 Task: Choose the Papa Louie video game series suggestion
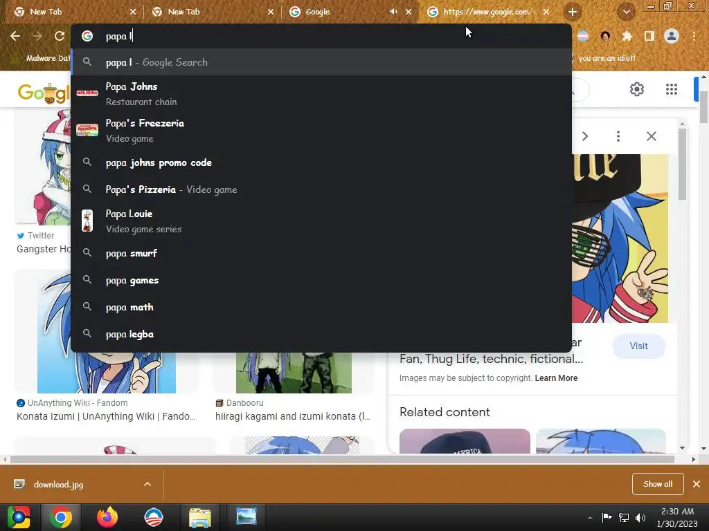[x=321, y=221]
